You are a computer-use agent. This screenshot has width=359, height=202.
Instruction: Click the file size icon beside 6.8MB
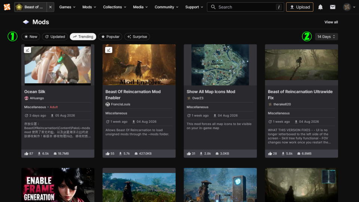coord(299,153)
